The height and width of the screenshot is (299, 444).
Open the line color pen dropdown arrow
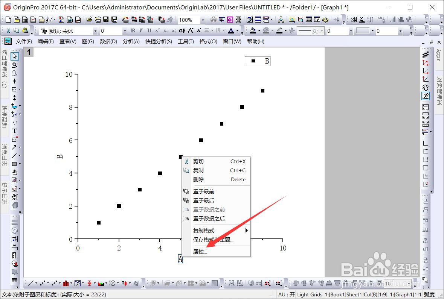coord(285,30)
